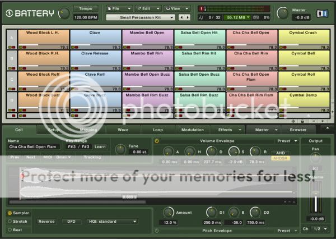Switch to the Modulation tab
This screenshot has height=239, width=336.
coord(193,130)
